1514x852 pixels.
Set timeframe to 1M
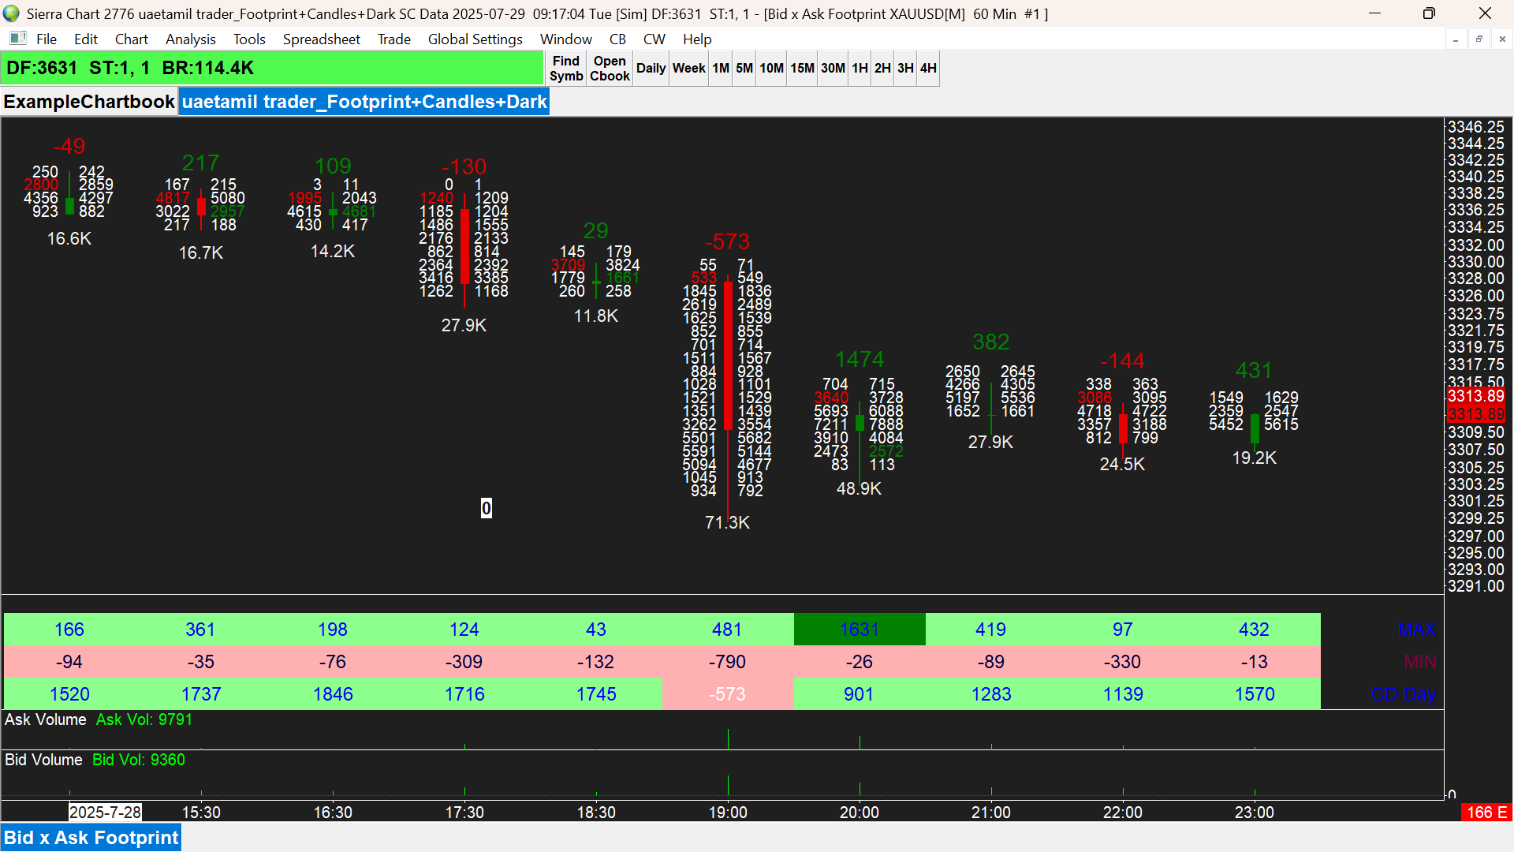[721, 69]
